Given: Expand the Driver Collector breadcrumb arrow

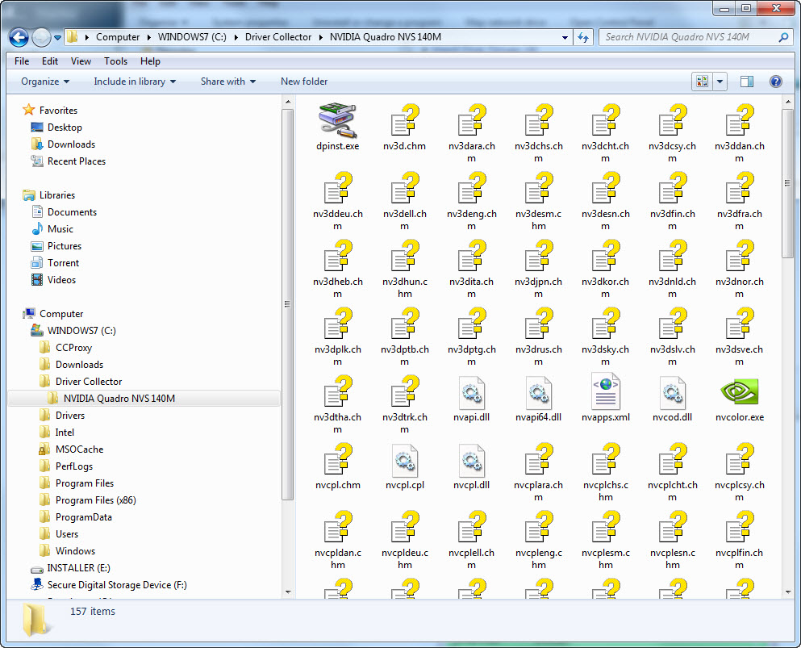Looking at the screenshot, I should 321,37.
